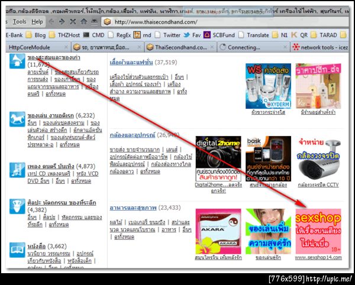Open the SCBFund bookmark
This screenshot has width=355, height=285.
(219, 35)
